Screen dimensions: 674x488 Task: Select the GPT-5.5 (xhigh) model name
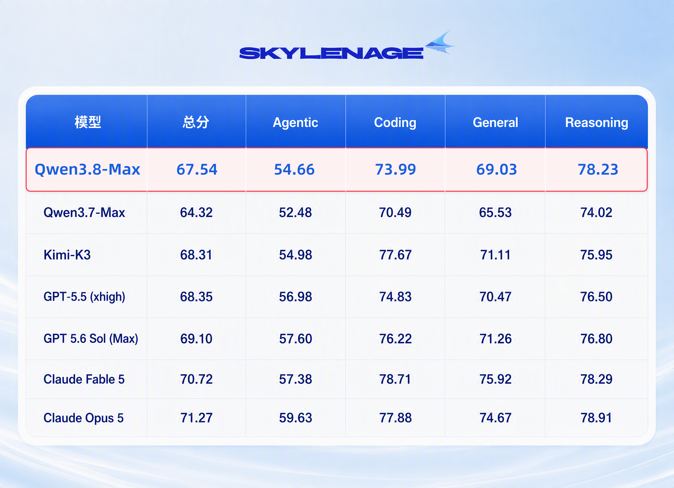click(84, 297)
